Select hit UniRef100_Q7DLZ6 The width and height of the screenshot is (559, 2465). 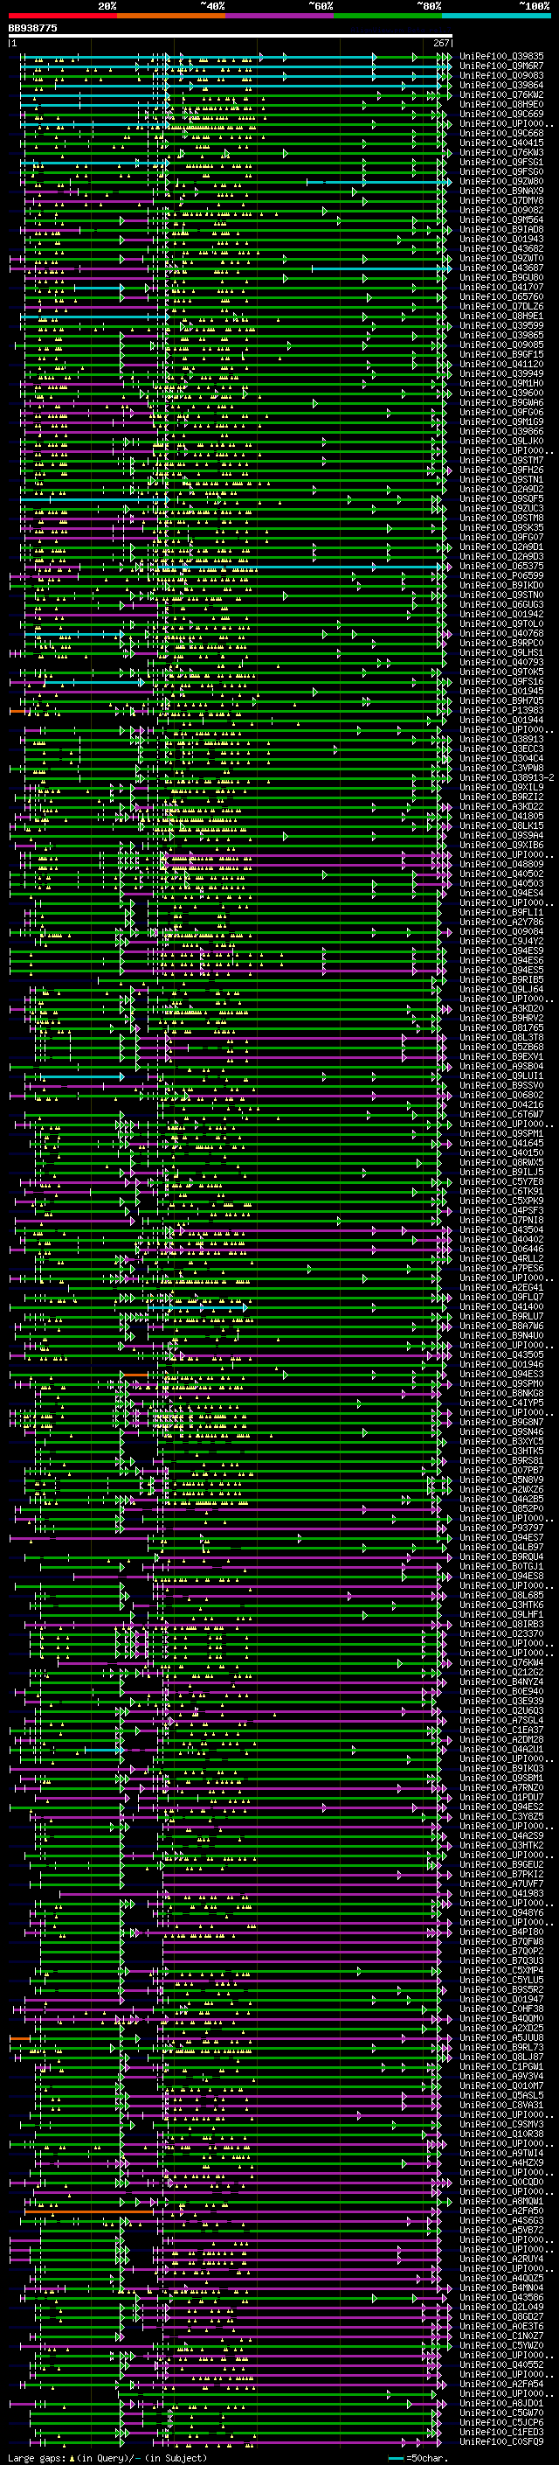click(501, 306)
